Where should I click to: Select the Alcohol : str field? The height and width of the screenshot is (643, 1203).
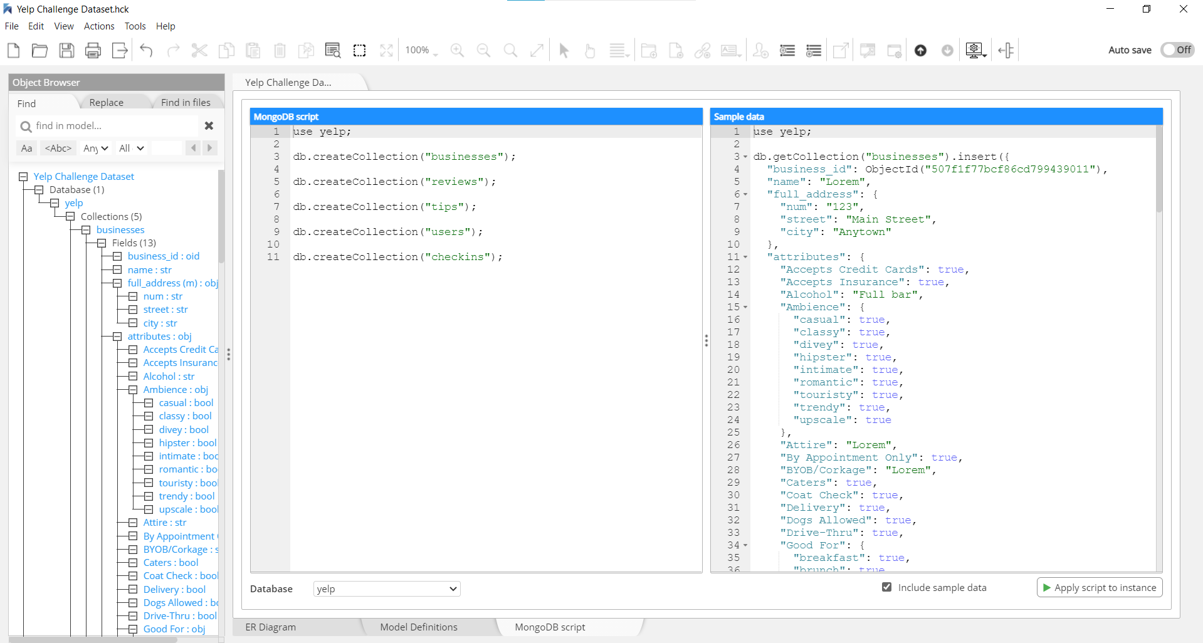click(x=169, y=377)
